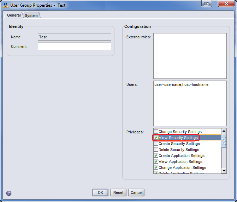This screenshot has height=202, width=237.
Task: Uncheck Change Application Settings privilege
Action: click(x=156, y=168)
